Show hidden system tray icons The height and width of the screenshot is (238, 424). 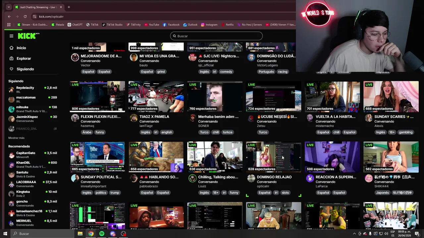[x=354, y=234]
